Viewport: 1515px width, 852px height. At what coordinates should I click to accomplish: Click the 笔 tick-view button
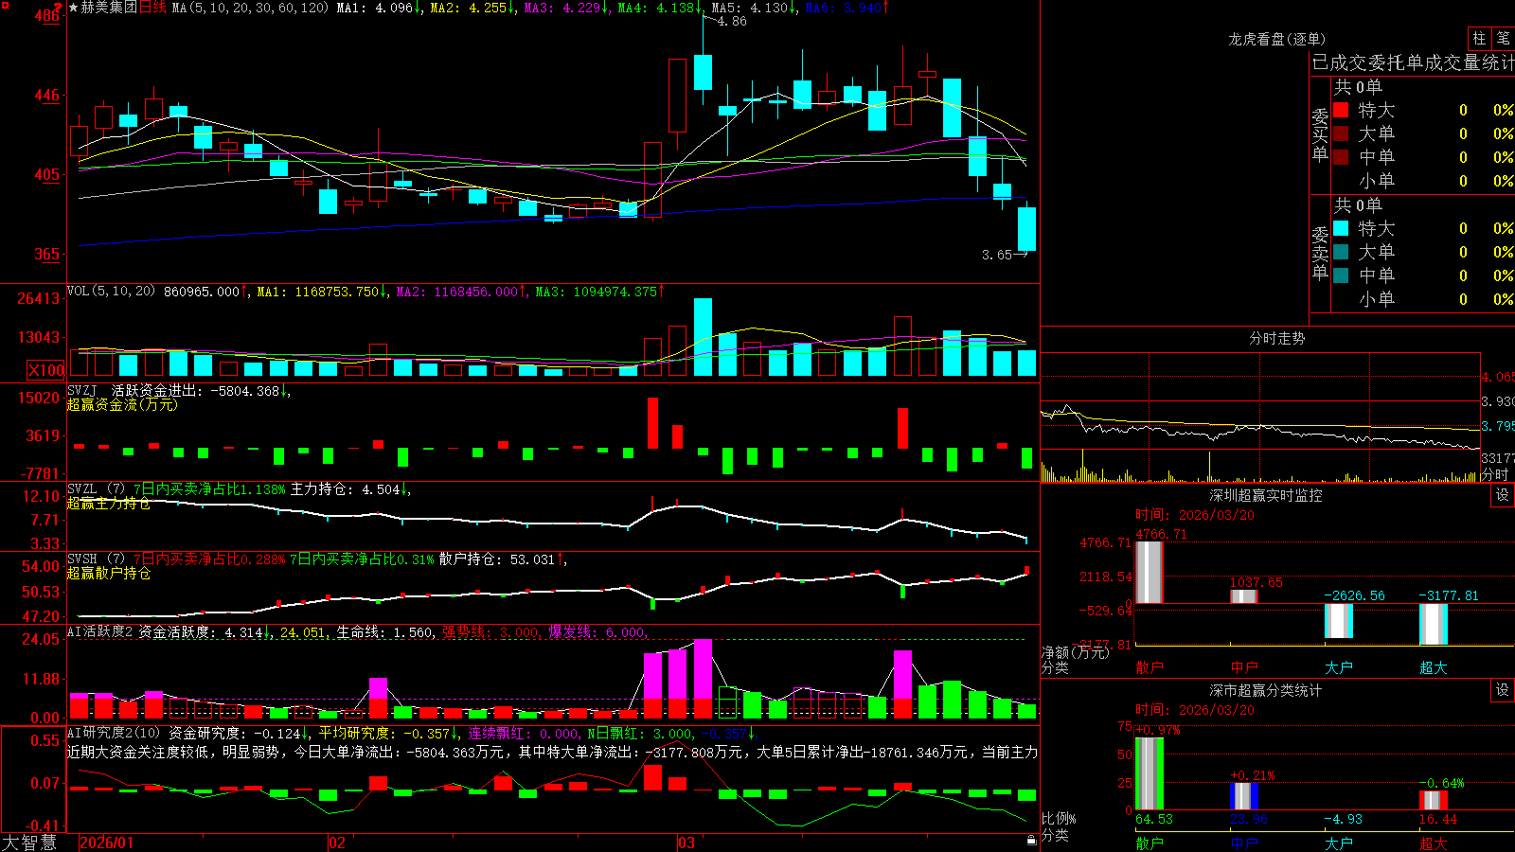[x=1503, y=38]
